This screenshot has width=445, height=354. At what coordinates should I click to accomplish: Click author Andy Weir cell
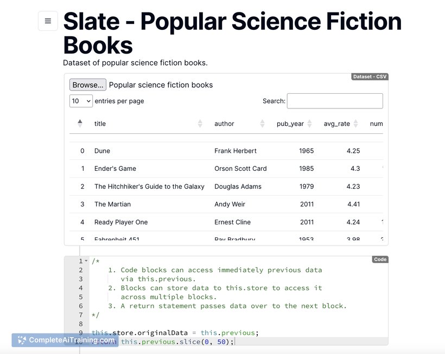230,204
